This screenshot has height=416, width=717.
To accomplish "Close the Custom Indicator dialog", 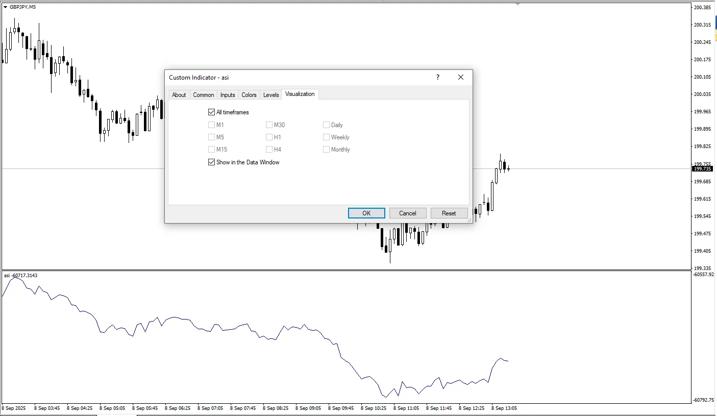I will pyautogui.click(x=461, y=77).
